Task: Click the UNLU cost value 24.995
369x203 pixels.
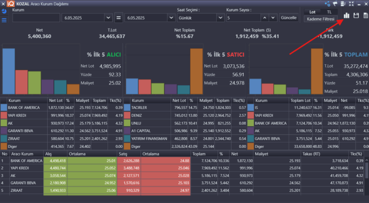Action: click(209, 123)
